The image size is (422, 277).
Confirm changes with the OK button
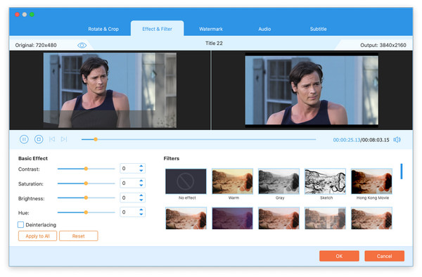pyautogui.click(x=339, y=256)
